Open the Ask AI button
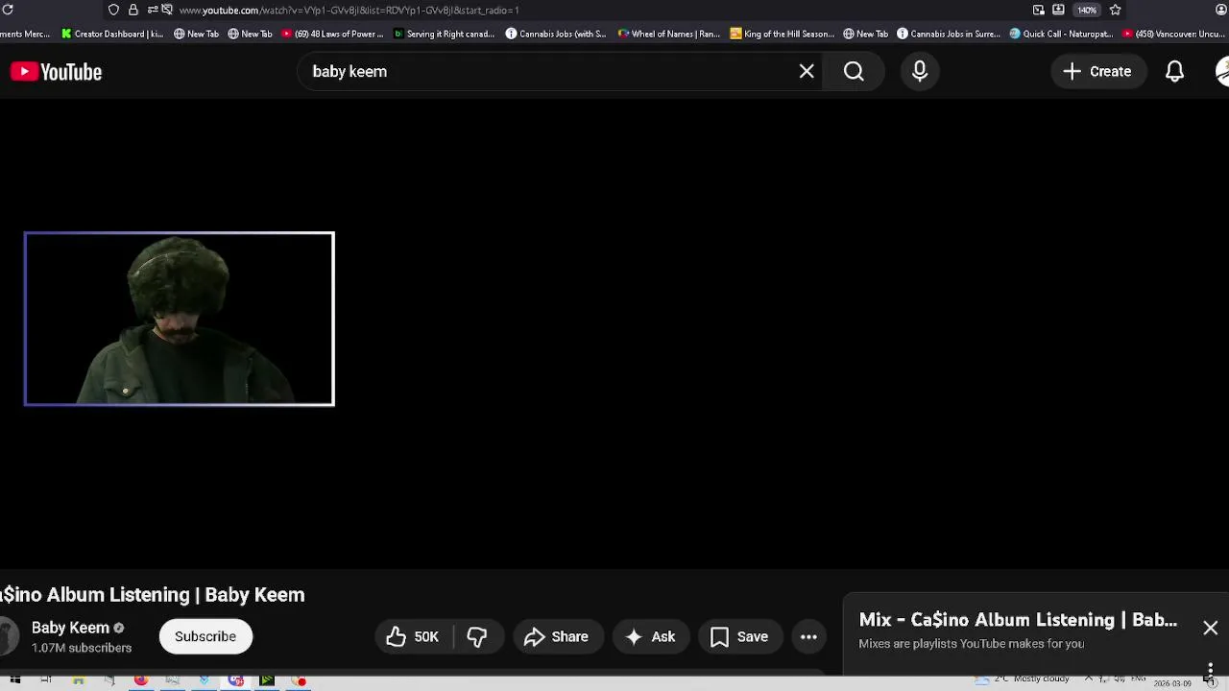1229x691 pixels. pos(651,636)
